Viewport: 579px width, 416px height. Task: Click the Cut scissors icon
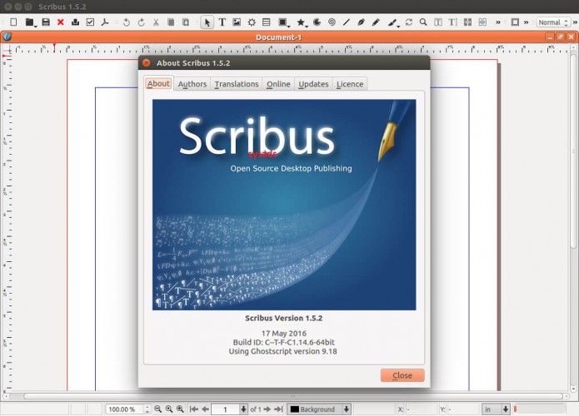click(156, 22)
